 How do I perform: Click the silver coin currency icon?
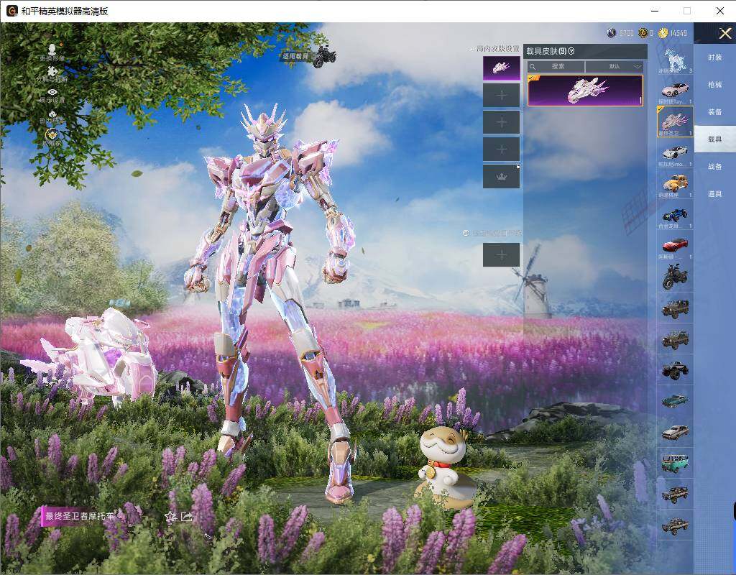tap(611, 33)
